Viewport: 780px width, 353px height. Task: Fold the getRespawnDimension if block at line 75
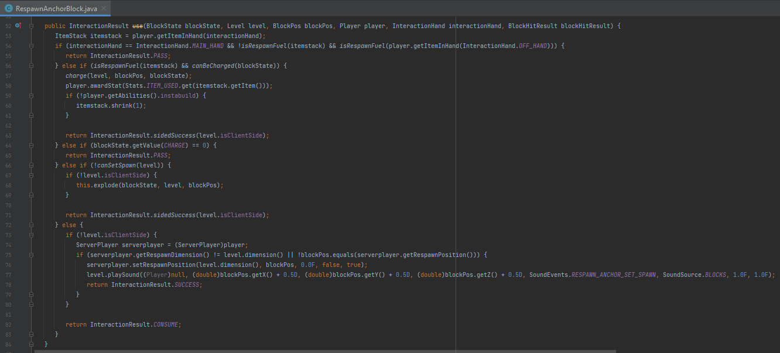pos(32,255)
